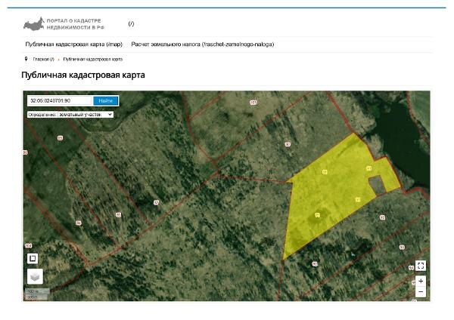
Task: Zoom in with the plus button
Action: pyautogui.click(x=421, y=281)
